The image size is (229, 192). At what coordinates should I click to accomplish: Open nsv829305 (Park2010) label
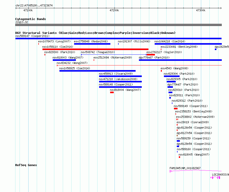(x=182, y=79)
